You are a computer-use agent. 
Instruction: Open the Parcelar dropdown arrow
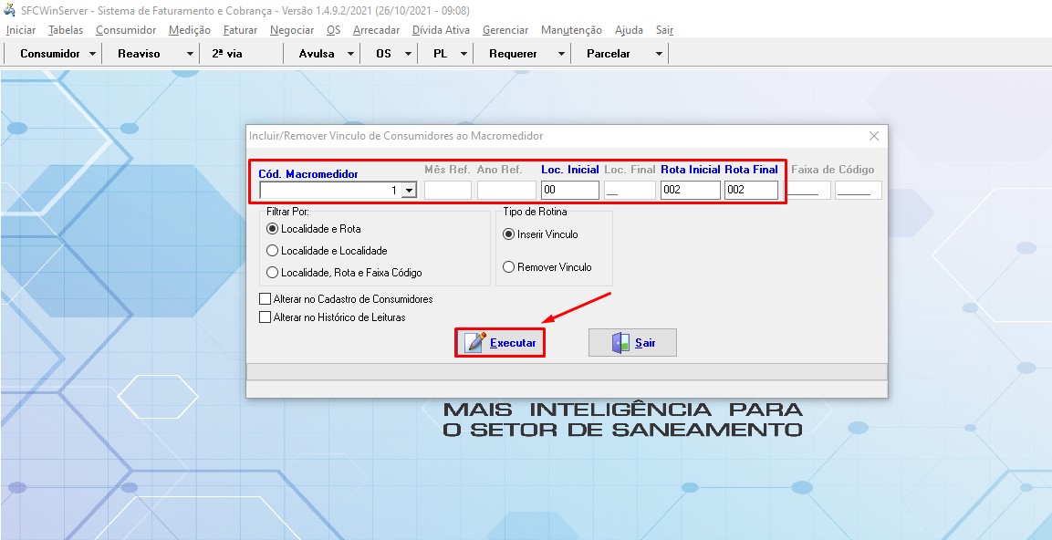pyautogui.click(x=659, y=53)
